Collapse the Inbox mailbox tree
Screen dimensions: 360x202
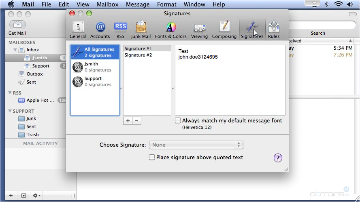15,50
